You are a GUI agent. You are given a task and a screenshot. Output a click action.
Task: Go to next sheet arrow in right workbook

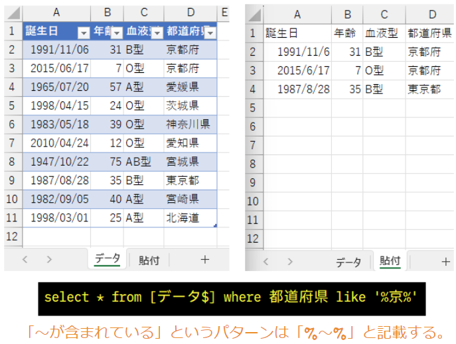(x=290, y=262)
